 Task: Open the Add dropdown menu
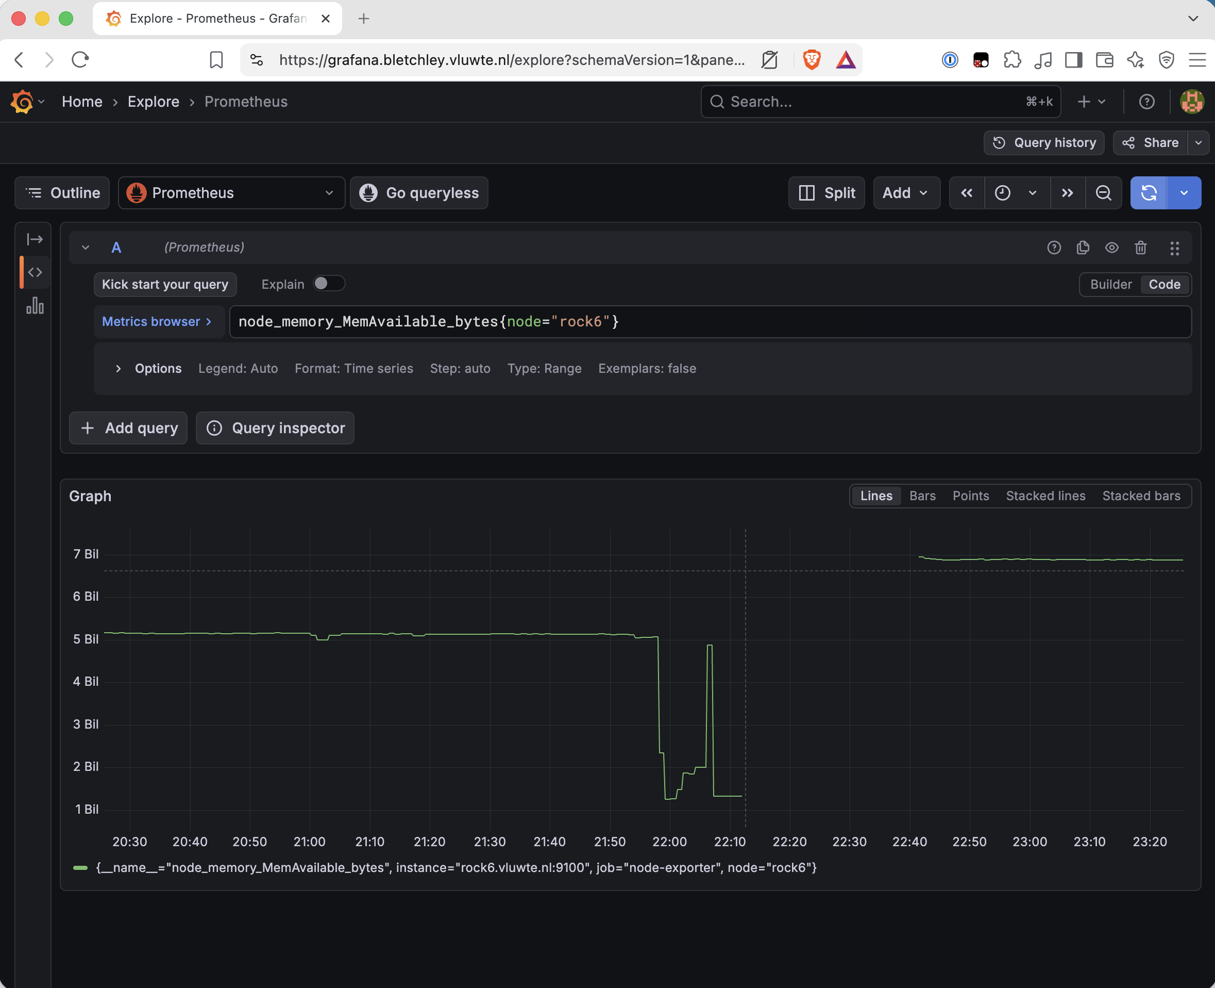[906, 193]
